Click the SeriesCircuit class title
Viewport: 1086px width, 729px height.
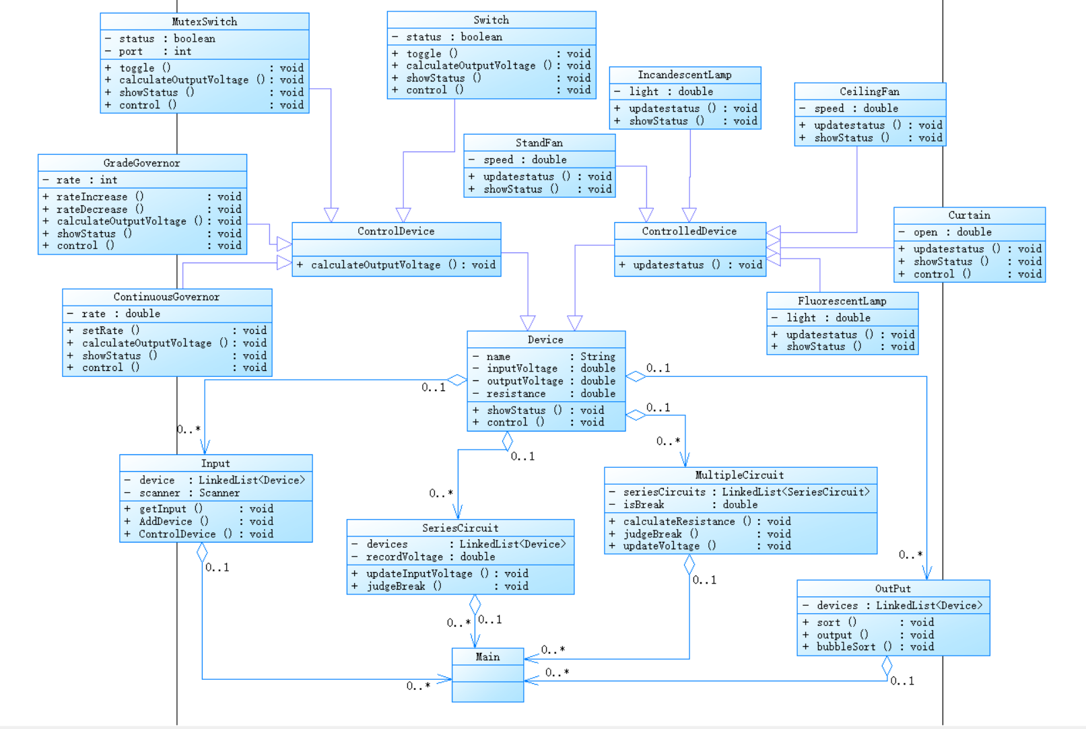pyautogui.click(x=461, y=528)
